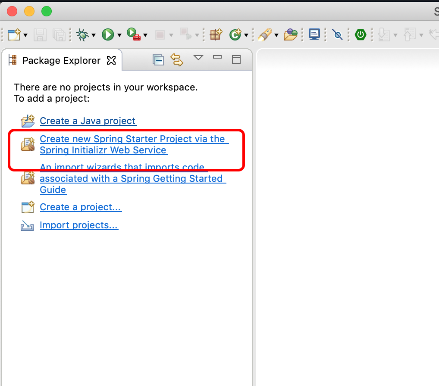Click the Import projects... link
Screen dimensions: 439x386
pos(79,225)
